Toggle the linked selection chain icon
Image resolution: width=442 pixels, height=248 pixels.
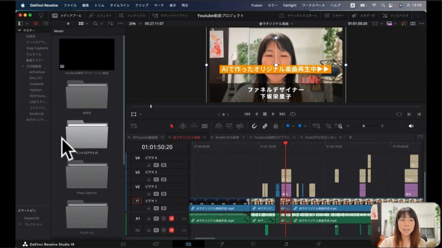pyautogui.click(x=265, y=126)
